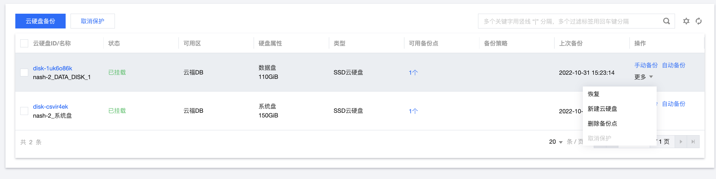716x179 pixels.
Task: Open the 20 per page size dropdown
Action: click(x=555, y=142)
